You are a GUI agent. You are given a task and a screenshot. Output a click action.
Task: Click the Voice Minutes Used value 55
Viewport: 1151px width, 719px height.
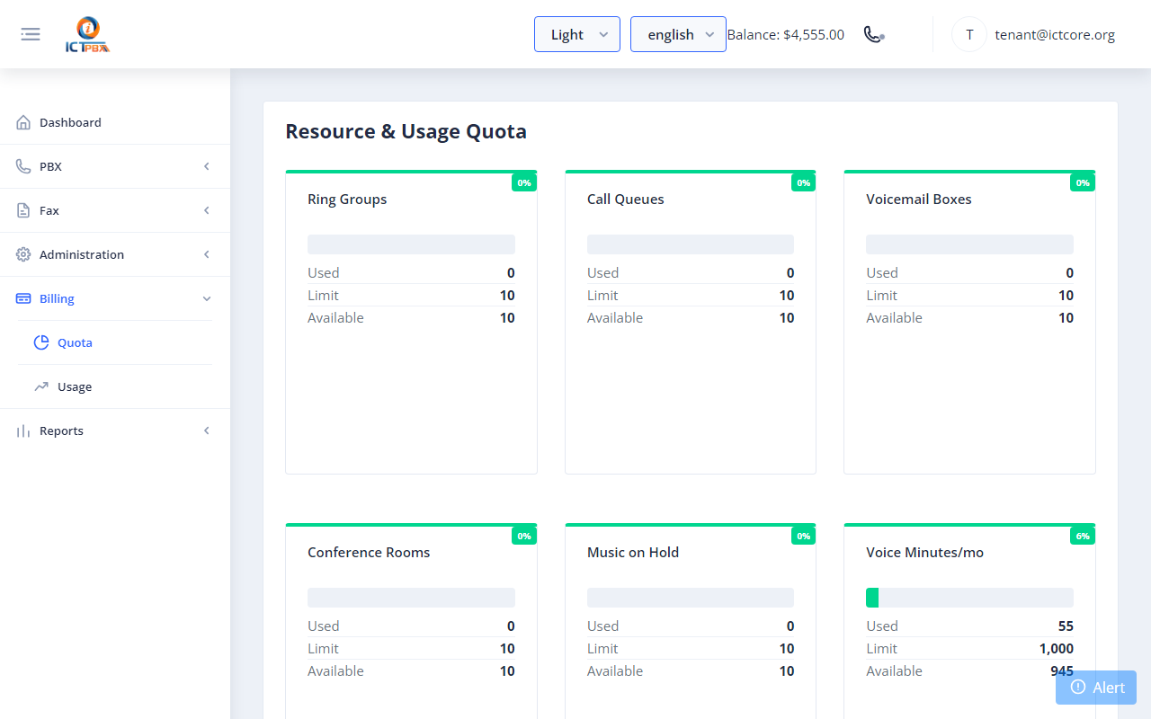point(1066,626)
